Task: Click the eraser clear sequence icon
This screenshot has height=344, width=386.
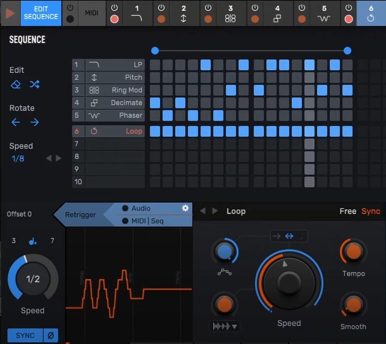Action: [x=16, y=84]
